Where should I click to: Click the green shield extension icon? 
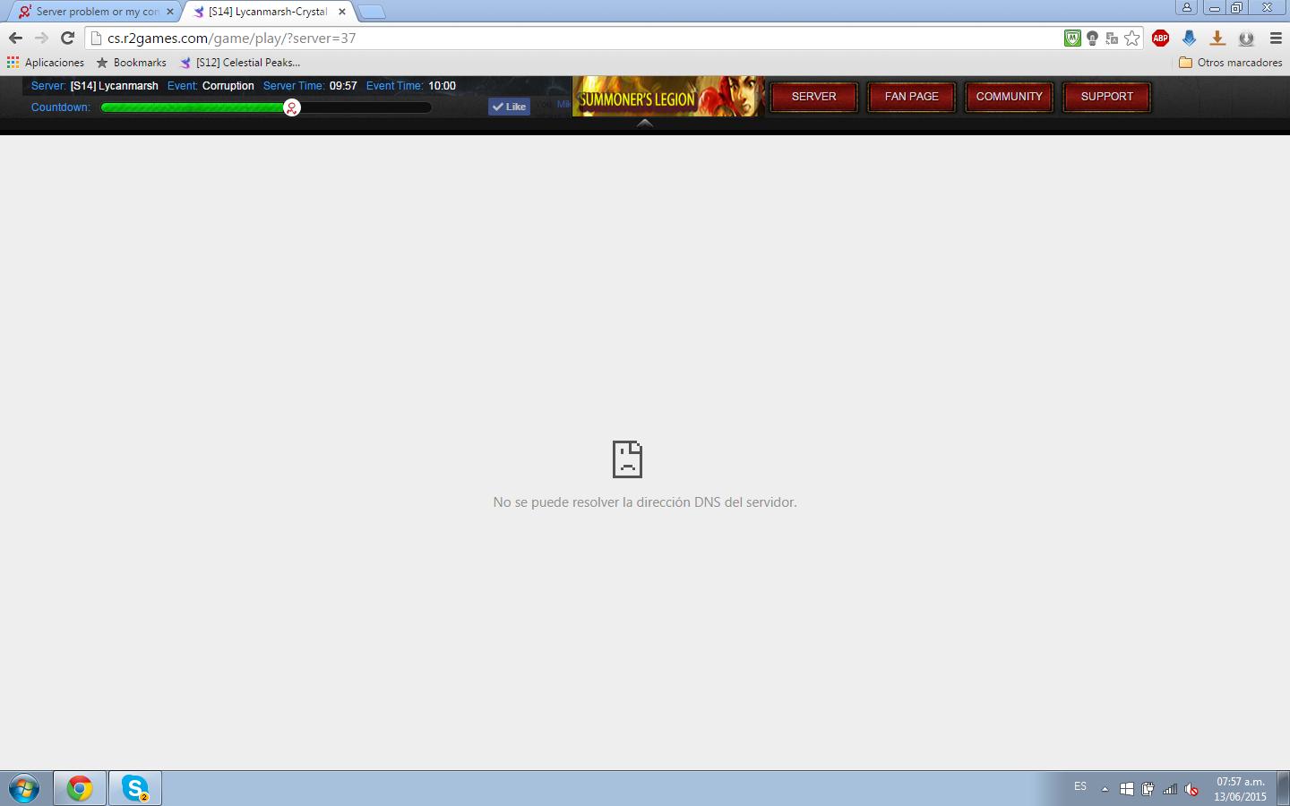click(x=1072, y=38)
